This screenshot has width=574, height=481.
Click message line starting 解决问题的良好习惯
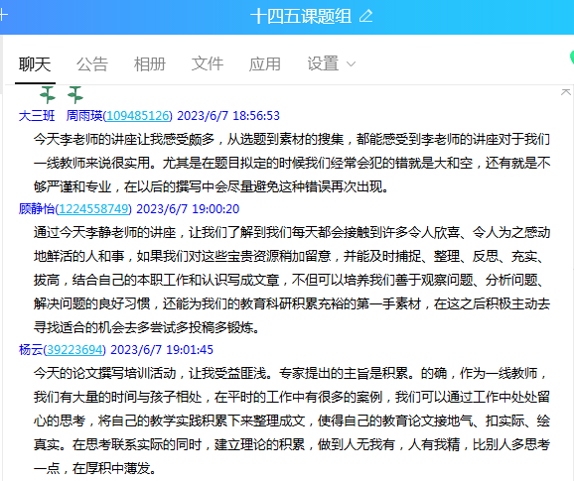pos(292,303)
